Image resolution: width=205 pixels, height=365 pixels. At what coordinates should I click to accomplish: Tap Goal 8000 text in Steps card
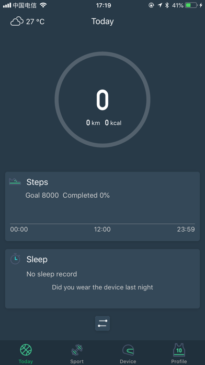pyautogui.click(x=42, y=195)
